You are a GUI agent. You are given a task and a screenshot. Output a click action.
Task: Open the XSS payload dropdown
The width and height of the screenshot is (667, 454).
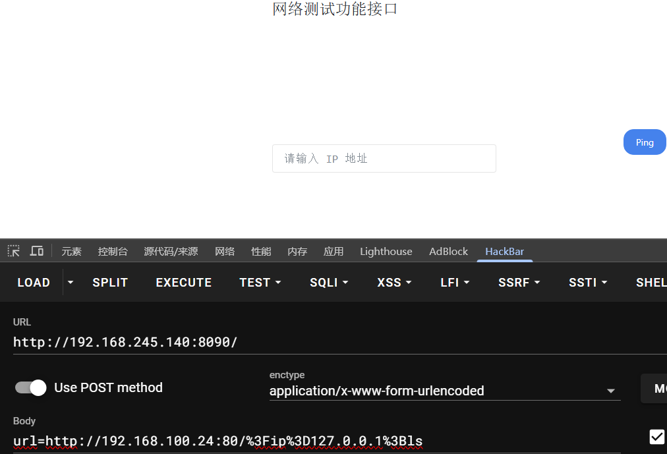tap(393, 282)
